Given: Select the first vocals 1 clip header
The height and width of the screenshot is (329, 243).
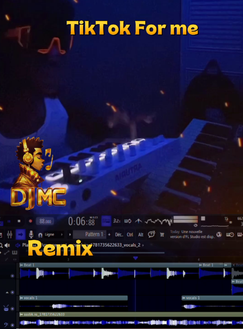Looking at the screenshot, I should [x=74, y=298].
